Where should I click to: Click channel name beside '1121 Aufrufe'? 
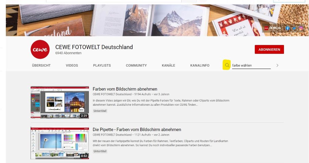[112, 135]
